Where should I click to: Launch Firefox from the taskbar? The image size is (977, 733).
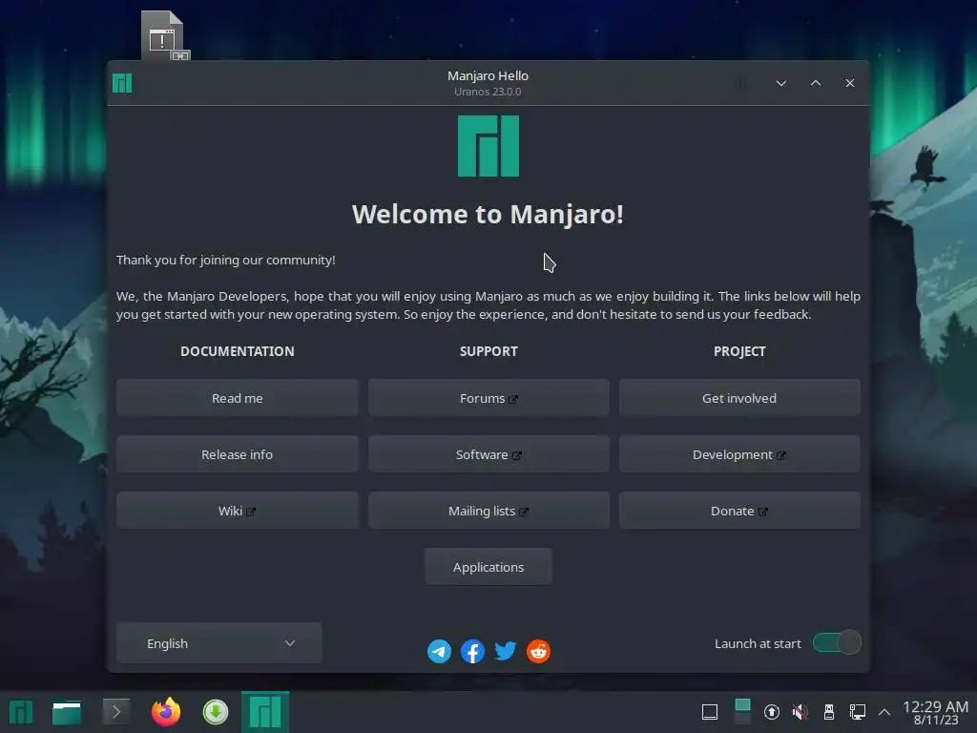click(166, 712)
